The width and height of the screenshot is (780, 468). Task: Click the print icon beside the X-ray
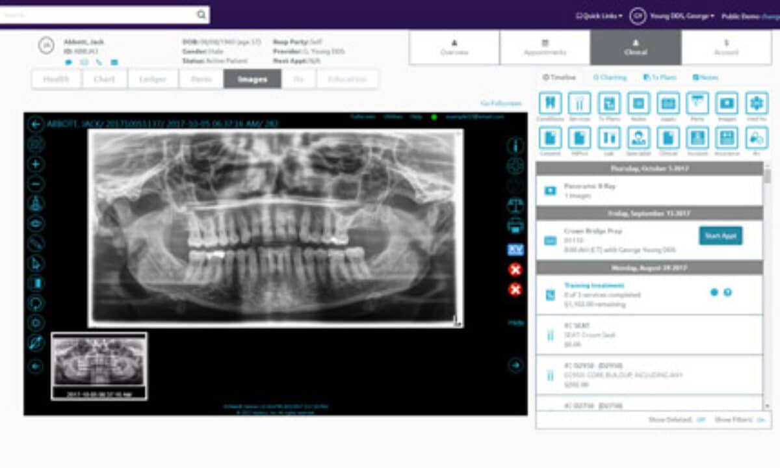click(x=515, y=226)
